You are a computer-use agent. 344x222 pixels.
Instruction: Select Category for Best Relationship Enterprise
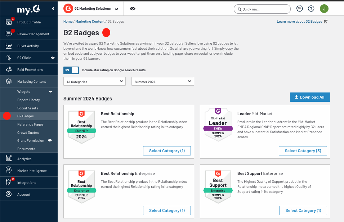(x=167, y=210)
